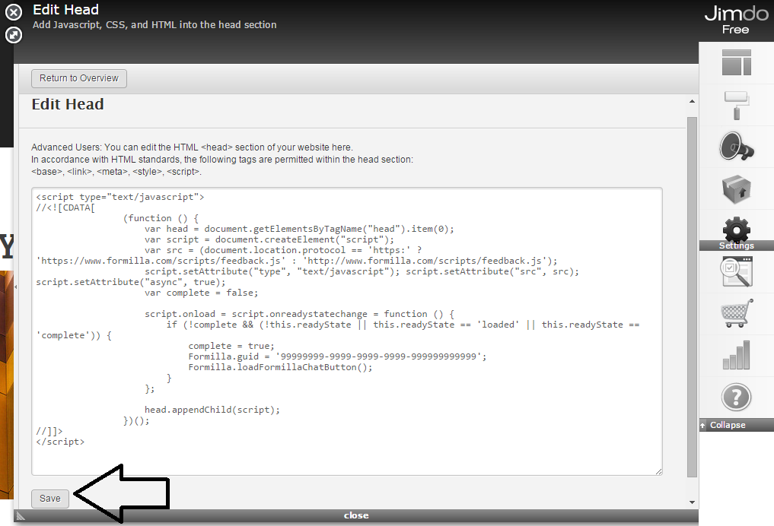Click the 'Edit Head' section heading
The height and width of the screenshot is (526, 774).
(68, 104)
